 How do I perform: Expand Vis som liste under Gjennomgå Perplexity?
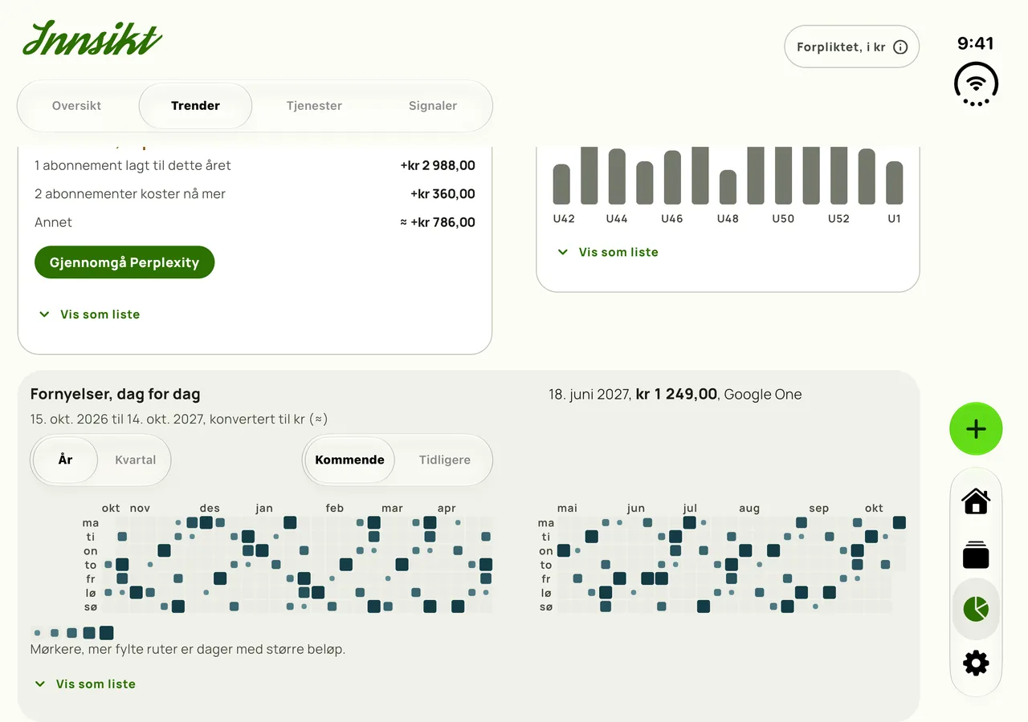pos(89,314)
